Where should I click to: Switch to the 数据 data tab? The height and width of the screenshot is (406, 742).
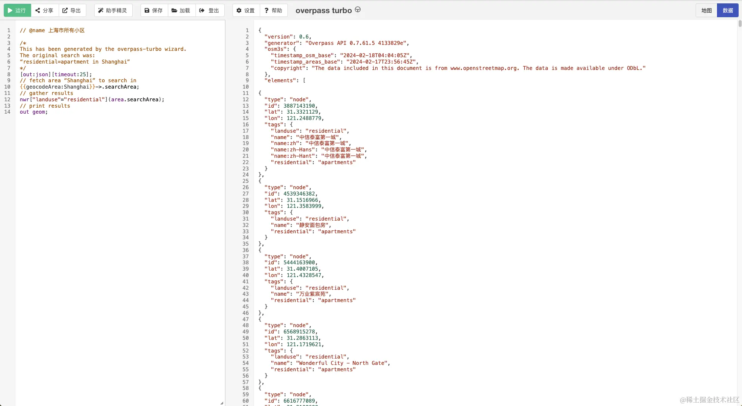click(x=727, y=10)
